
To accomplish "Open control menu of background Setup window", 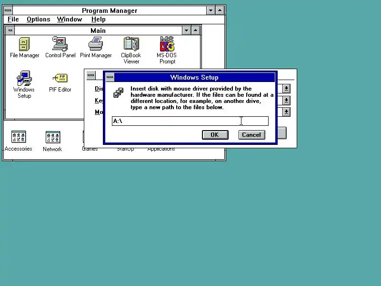I will 91,75.
